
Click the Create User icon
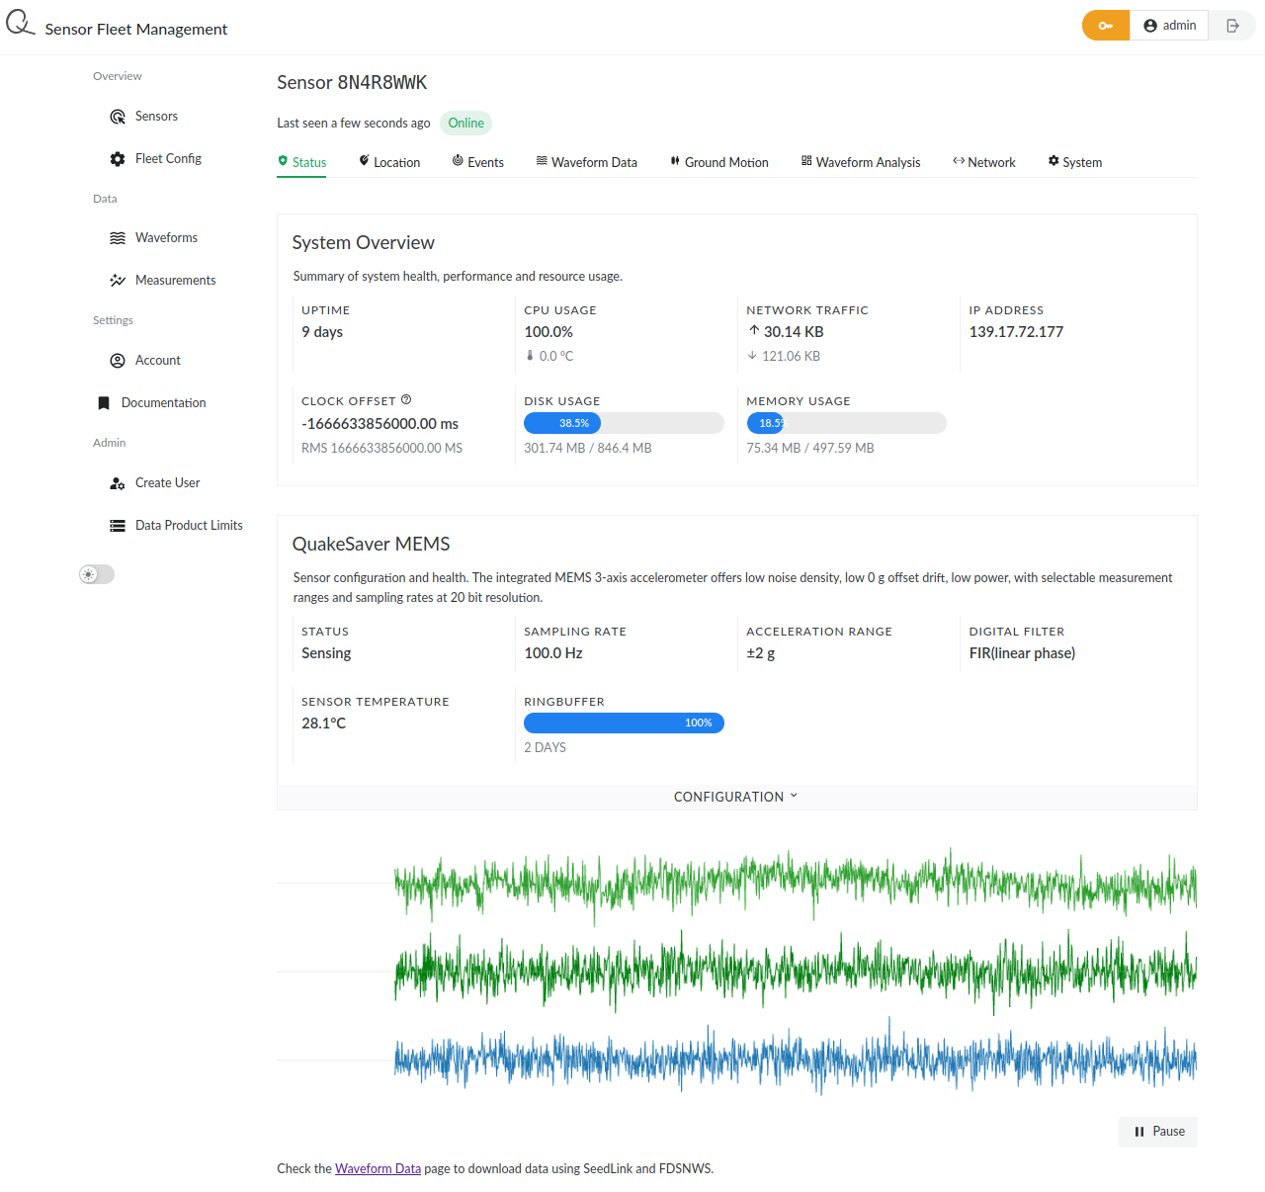coord(118,483)
